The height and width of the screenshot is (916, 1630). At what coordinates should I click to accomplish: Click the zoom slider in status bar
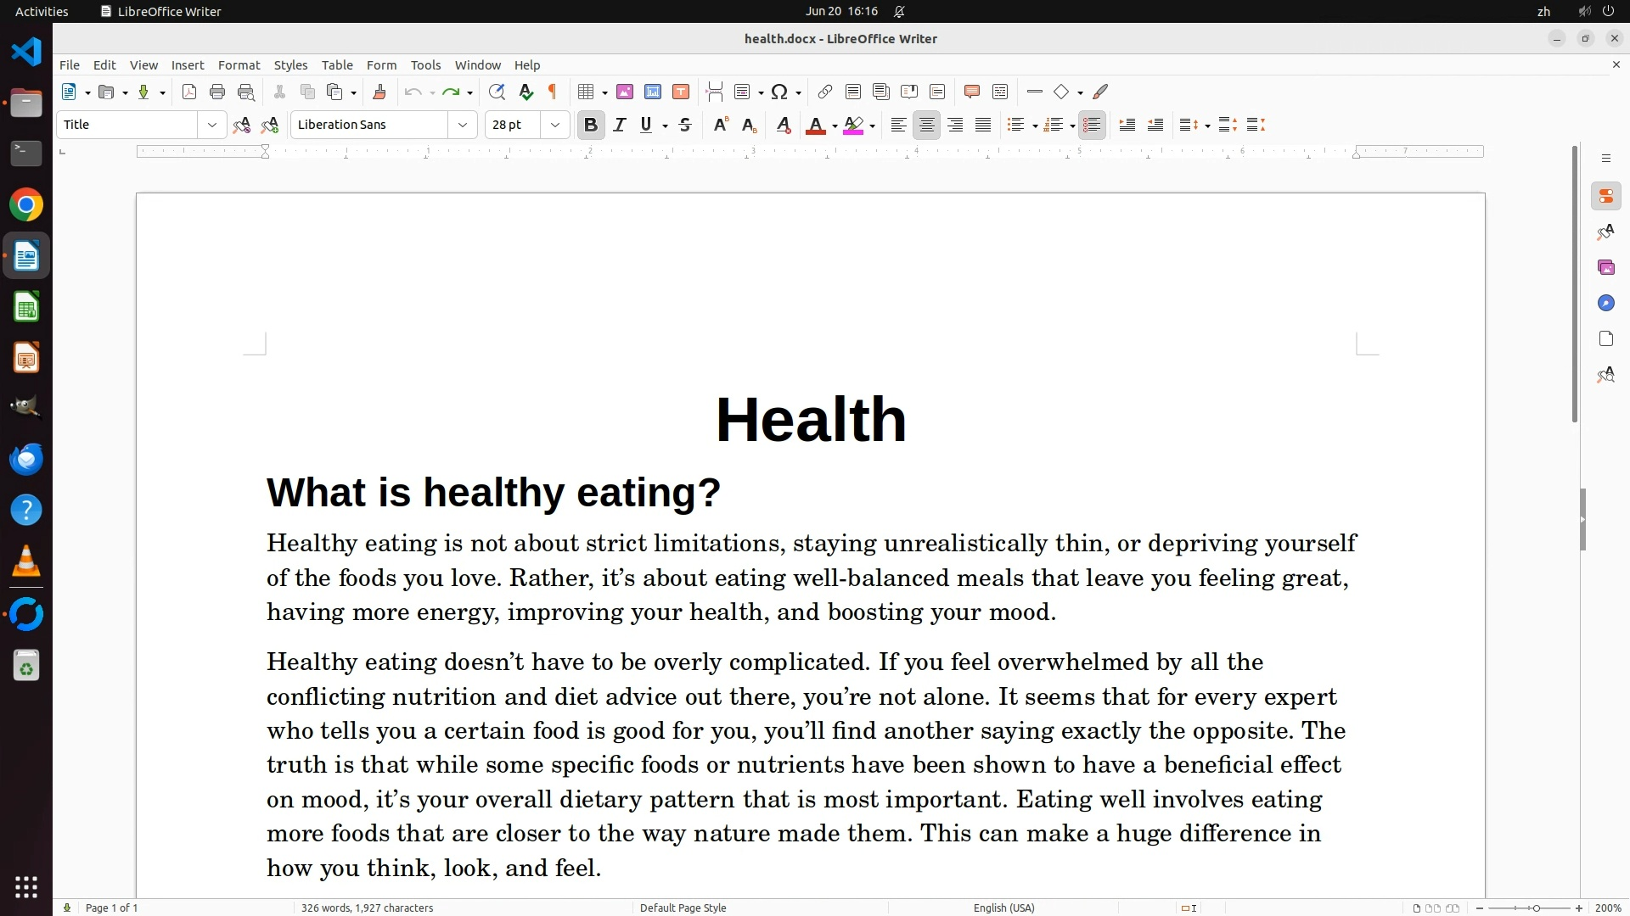point(1535,908)
